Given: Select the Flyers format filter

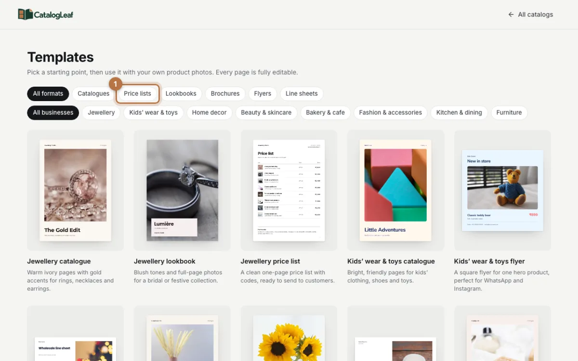Looking at the screenshot, I should [263, 93].
